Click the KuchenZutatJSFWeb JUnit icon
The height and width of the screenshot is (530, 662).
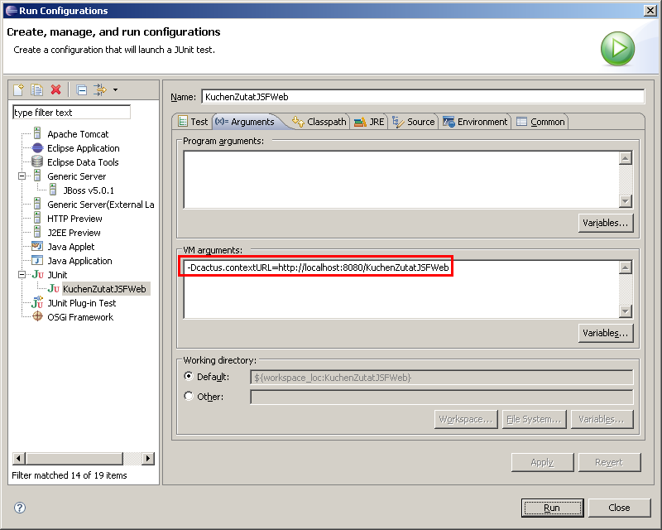53,289
